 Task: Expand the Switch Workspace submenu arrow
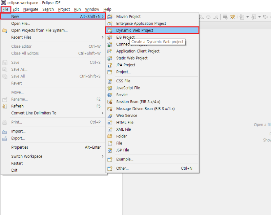point(103,156)
